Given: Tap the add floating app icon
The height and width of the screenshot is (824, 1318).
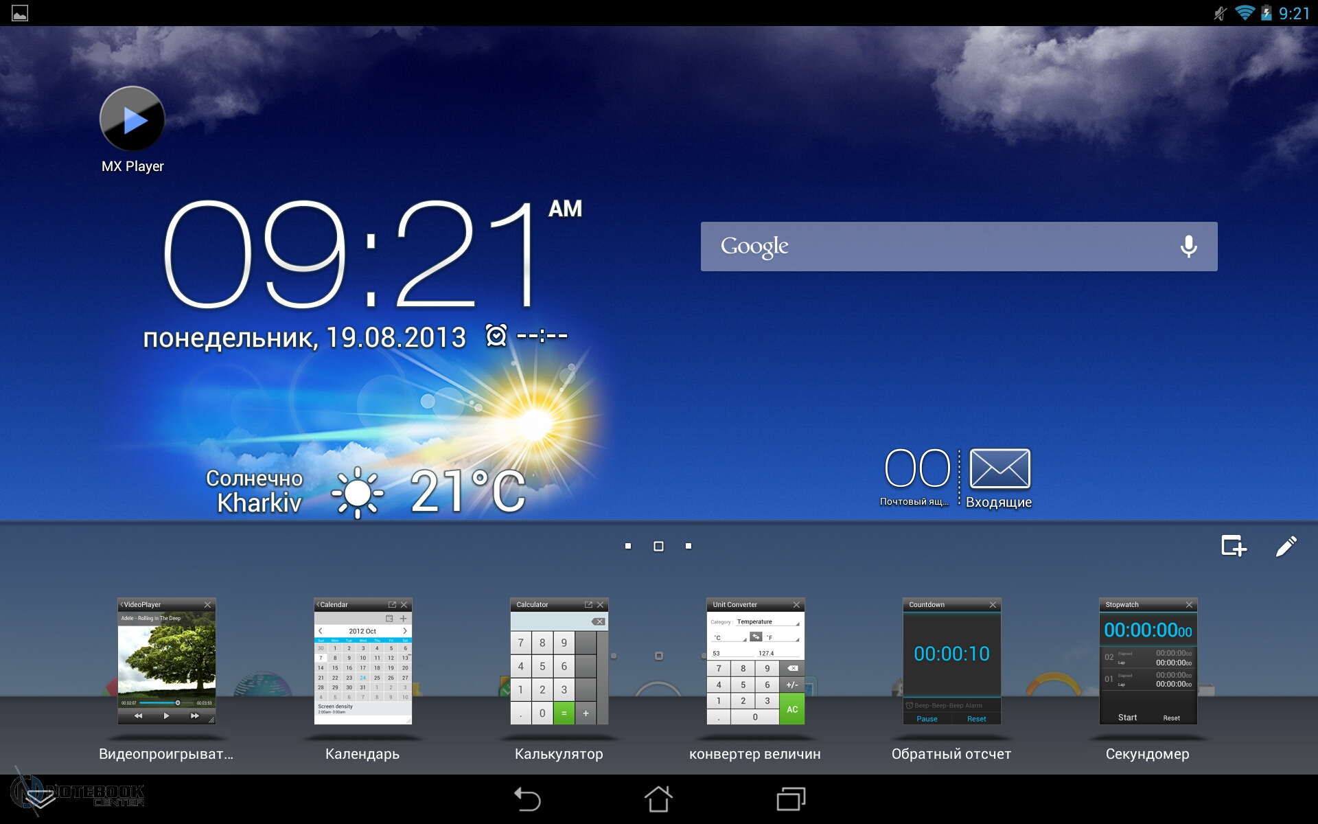Looking at the screenshot, I should click(x=1234, y=547).
